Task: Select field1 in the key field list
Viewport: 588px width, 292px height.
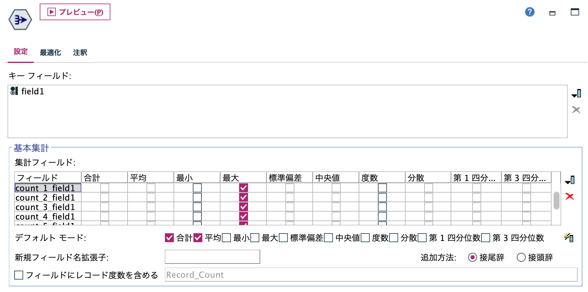Action: [33, 92]
